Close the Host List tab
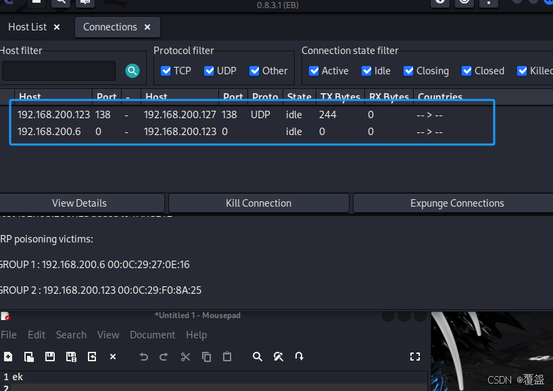553x391 pixels. [x=57, y=27]
